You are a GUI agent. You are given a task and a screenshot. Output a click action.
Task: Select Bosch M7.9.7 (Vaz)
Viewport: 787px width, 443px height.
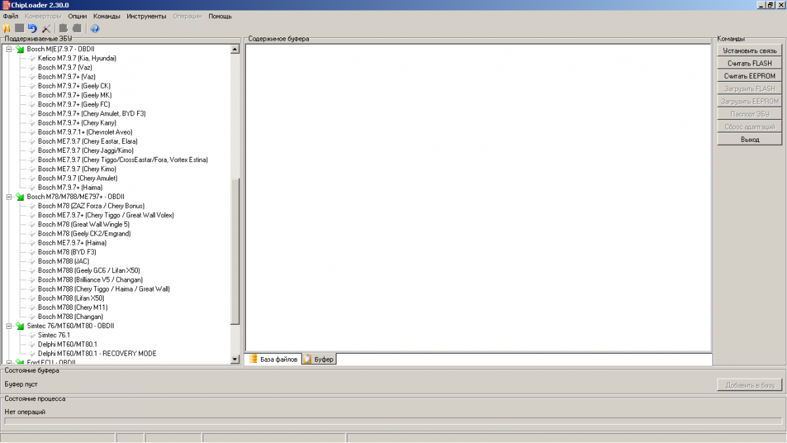[65, 68]
